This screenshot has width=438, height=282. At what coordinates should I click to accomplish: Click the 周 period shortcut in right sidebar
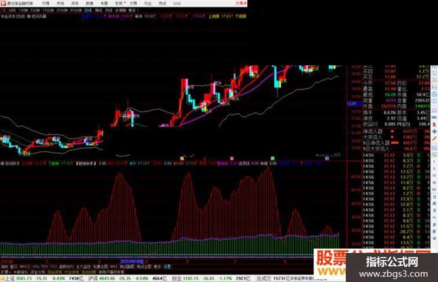(x=434, y=204)
